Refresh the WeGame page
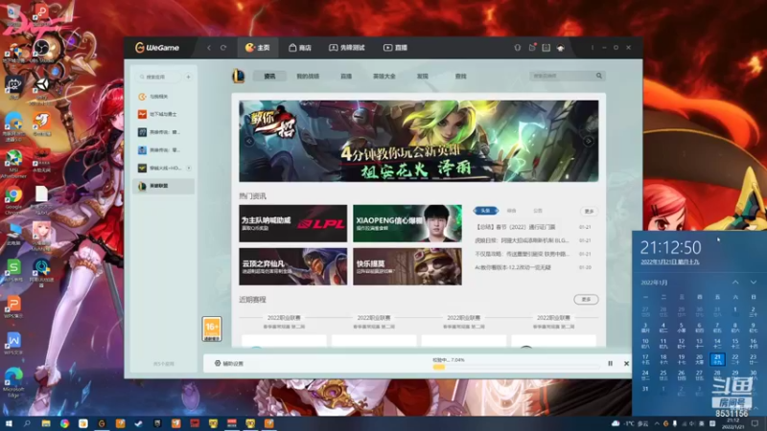 point(223,47)
